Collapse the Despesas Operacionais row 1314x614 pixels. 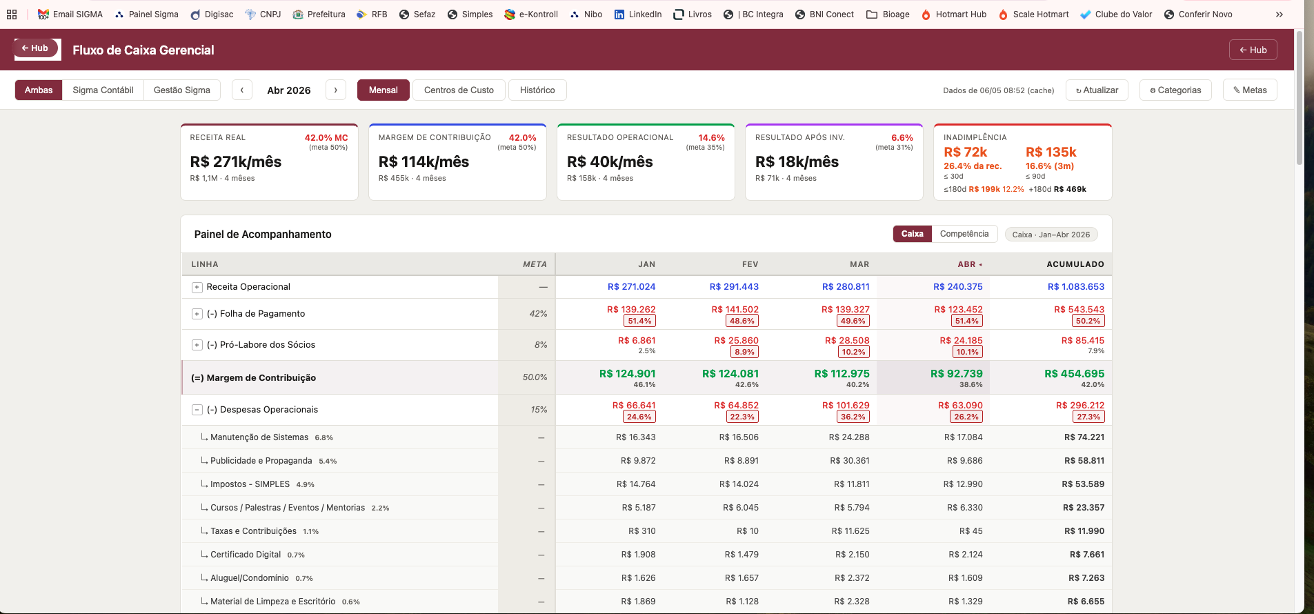coord(197,410)
